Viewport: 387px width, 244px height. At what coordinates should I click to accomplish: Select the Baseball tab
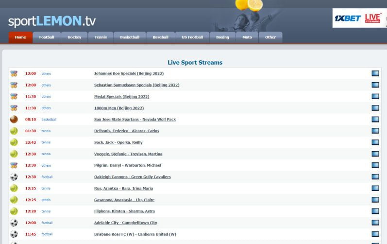point(161,37)
